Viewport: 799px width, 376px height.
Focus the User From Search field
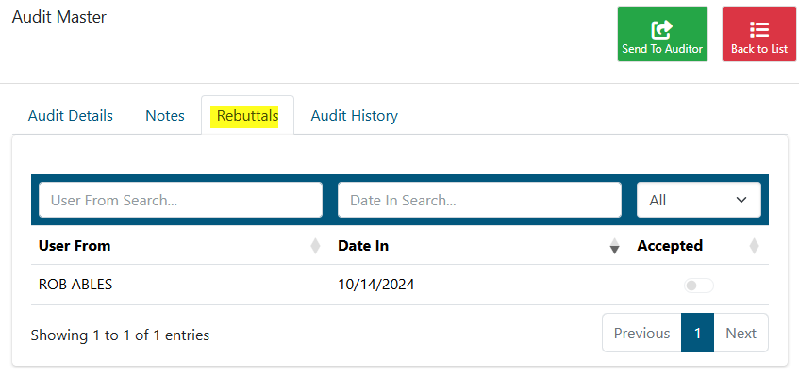180,200
